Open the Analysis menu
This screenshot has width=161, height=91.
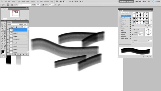click(x=33, y=2)
